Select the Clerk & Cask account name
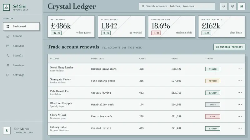Viewport: 250px width, 140px height. pyautogui.click(x=58, y=115)
